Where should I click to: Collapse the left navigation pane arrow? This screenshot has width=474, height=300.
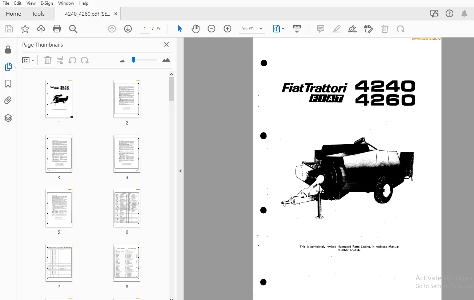[180, 171]
